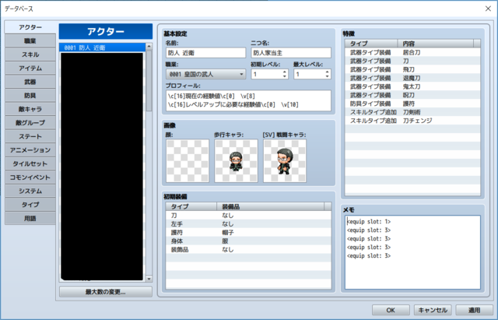Select the 歩行キャラ walking sprite image
Image resolution: width=498 pixels, height=320 pixels.
point(236,161)
